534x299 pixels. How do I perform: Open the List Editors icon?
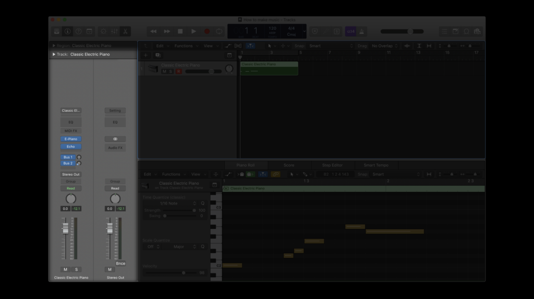coord(444,31)
